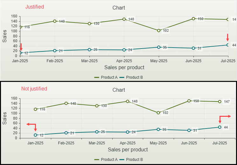The width and height of the screenshot is (237, 165).
Task: Click Product A green line swatch in top legend
Action: click(x=97, y=77)
